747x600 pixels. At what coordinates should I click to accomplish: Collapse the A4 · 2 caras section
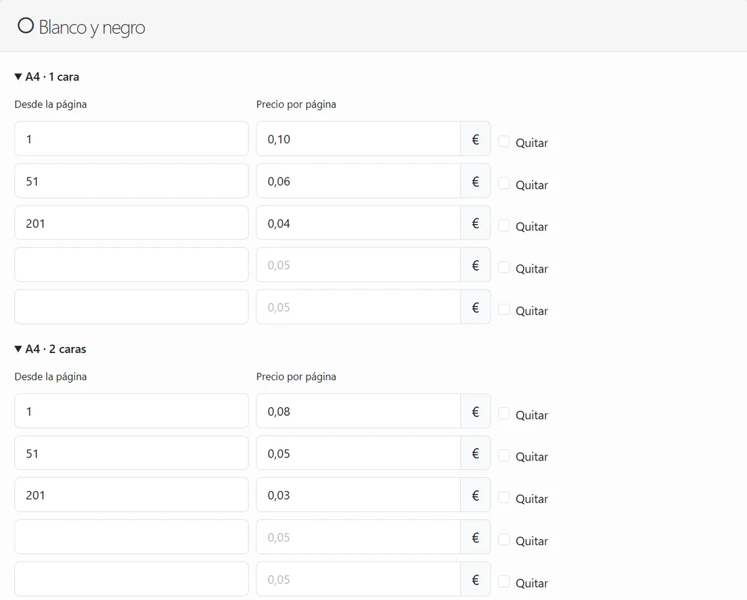tap(50, 349)
